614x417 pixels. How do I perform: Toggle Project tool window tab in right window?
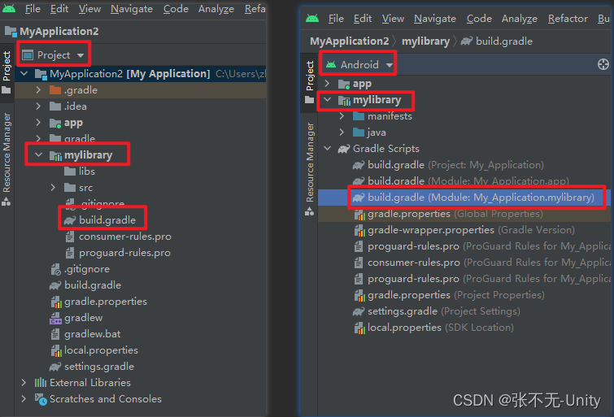point(310,82)
